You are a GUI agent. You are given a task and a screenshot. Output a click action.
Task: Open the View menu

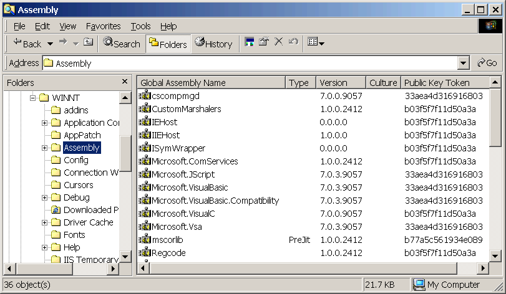[x=68, y=26]
